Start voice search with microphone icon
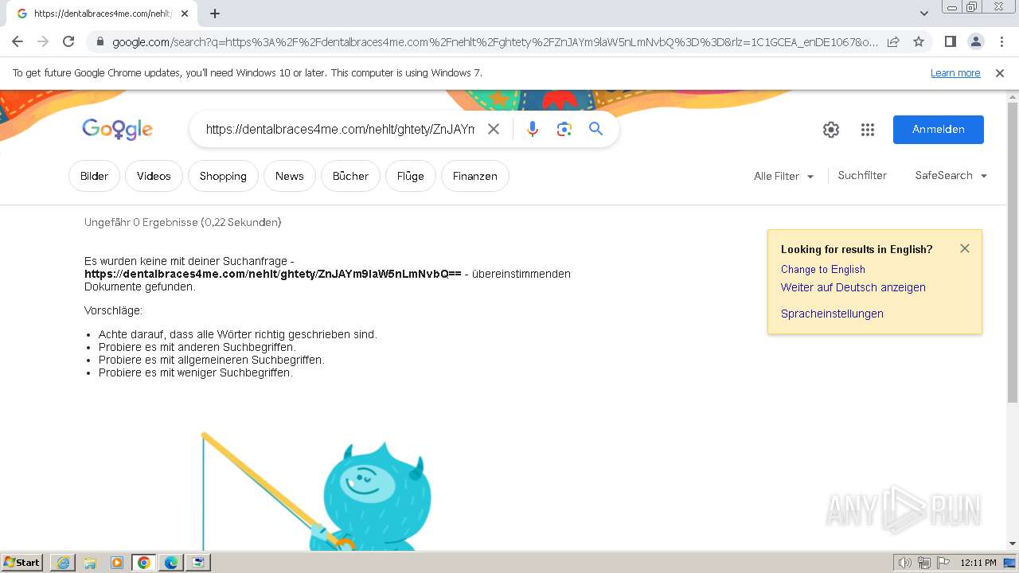 [533, 129]
